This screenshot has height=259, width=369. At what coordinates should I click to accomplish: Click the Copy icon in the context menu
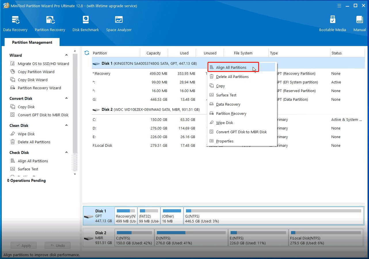(212, 86)
